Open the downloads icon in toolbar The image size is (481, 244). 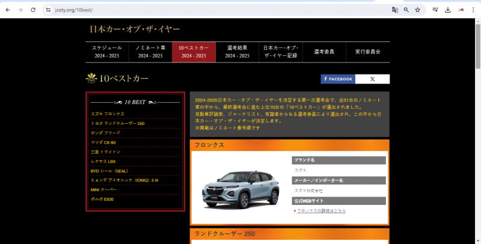pyautogui.click(x=448, y=10)
